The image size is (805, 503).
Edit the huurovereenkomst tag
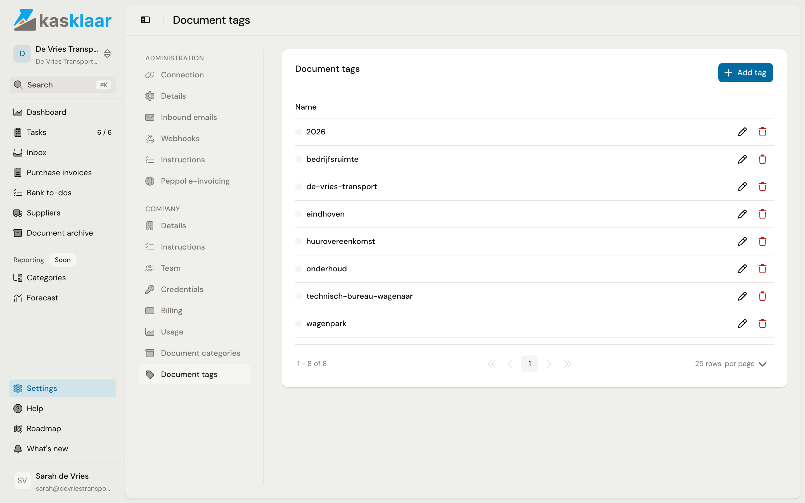(742, 241)
